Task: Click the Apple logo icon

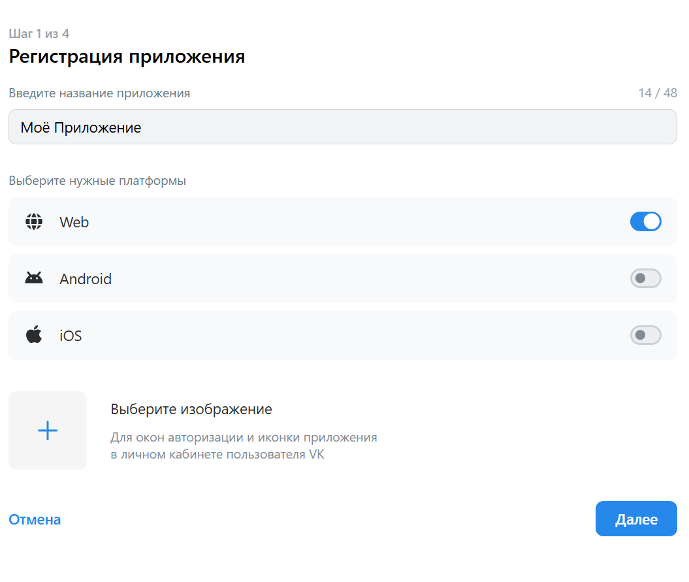Action: 33,335
